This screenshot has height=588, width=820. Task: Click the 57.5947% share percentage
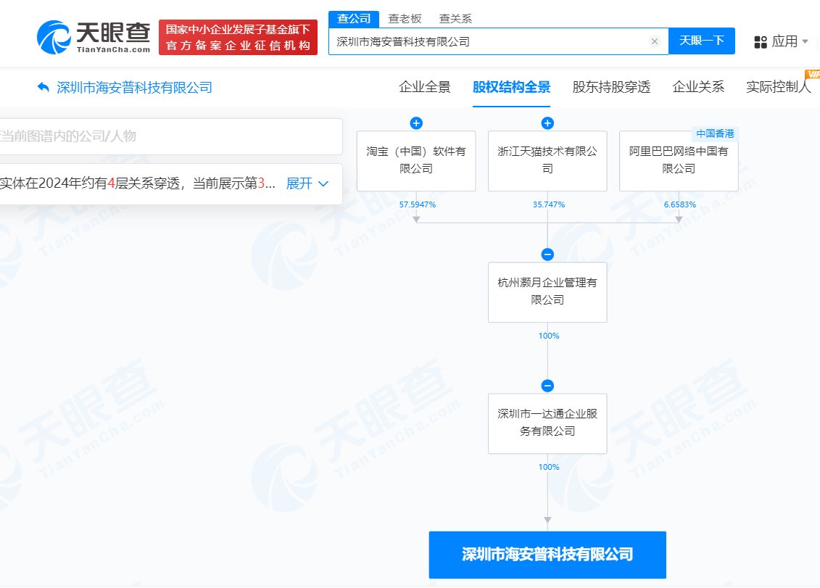(x=418, y=204)
